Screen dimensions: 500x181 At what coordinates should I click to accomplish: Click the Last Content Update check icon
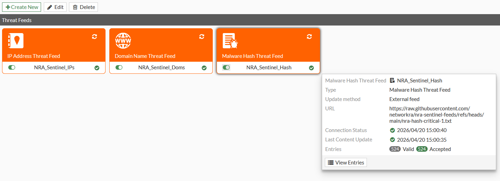tap(392, 140)
